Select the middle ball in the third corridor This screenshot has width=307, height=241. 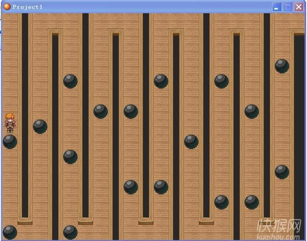(x=70, y=156)
